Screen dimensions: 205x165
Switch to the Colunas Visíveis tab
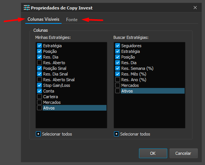(x=43, y=19)
